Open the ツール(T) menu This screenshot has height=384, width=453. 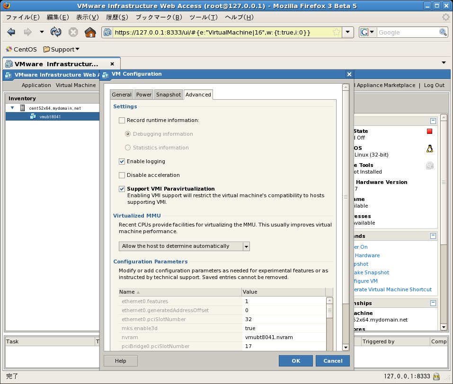204,17
